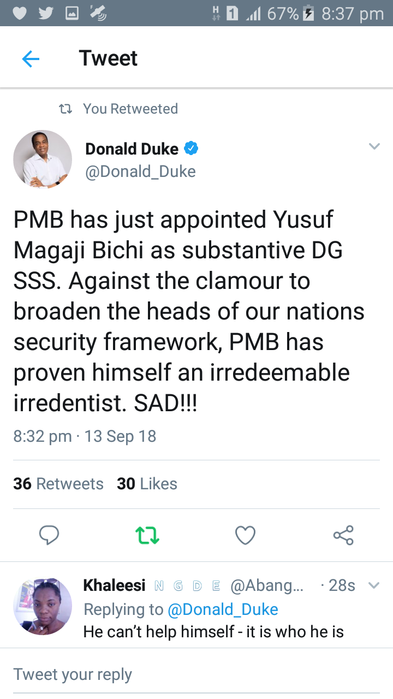The width and height of the screenshot is (393, 699).
Task: Open the Twitter notification in status bar
Action: (46, 14)
